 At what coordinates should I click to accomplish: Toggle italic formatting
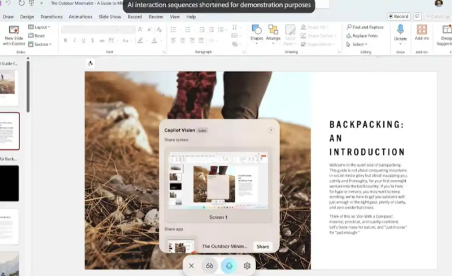pos(75,41)
